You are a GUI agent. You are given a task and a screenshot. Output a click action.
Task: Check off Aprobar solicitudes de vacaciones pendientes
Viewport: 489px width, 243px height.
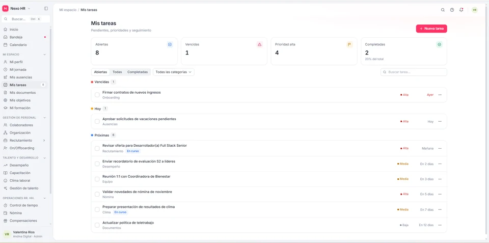97,121
